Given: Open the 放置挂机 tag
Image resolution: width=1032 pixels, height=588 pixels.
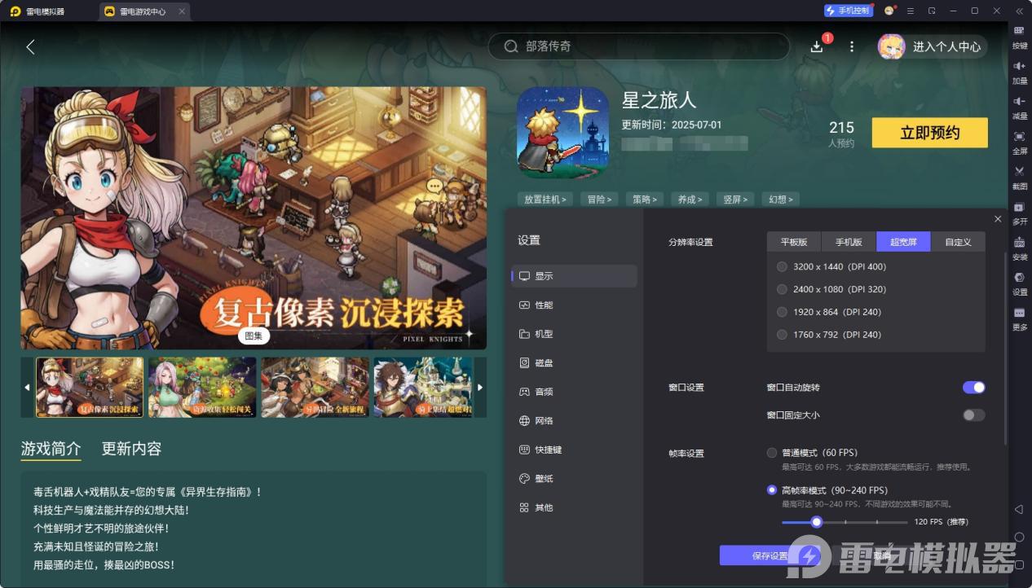Looking at the screenshot, I should tap(545, 199).
